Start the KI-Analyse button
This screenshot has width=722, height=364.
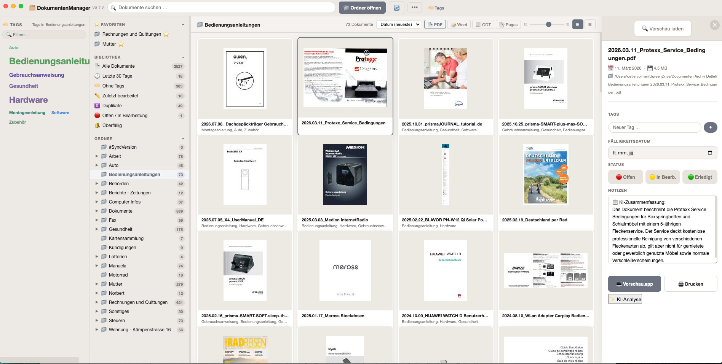[625, 299]
